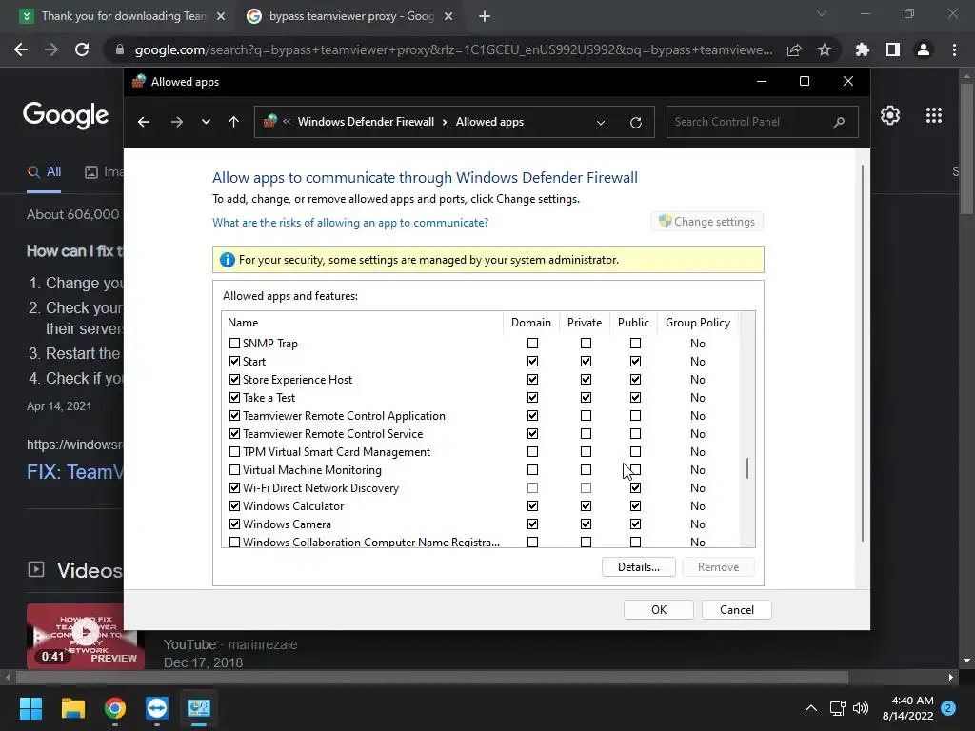
Task: Toggle Take a Test Private checkbox
Action: click(x=586, y=397)
